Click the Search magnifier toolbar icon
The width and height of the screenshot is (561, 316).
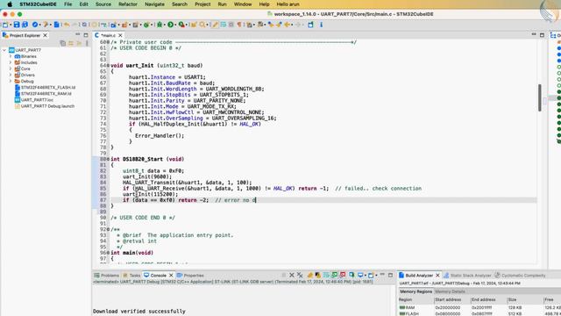coord(202,25)
